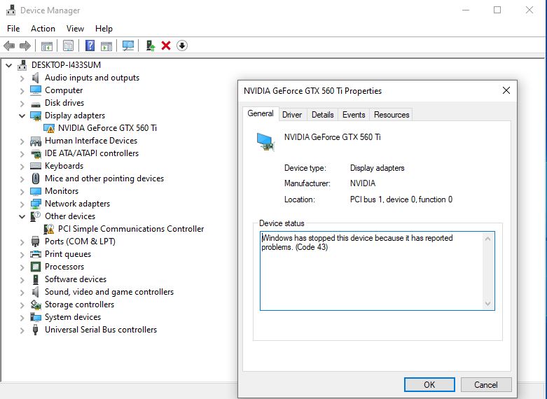Open the File menu
The height and width of the screenshot is (399, 547).
tap(13, 29)
